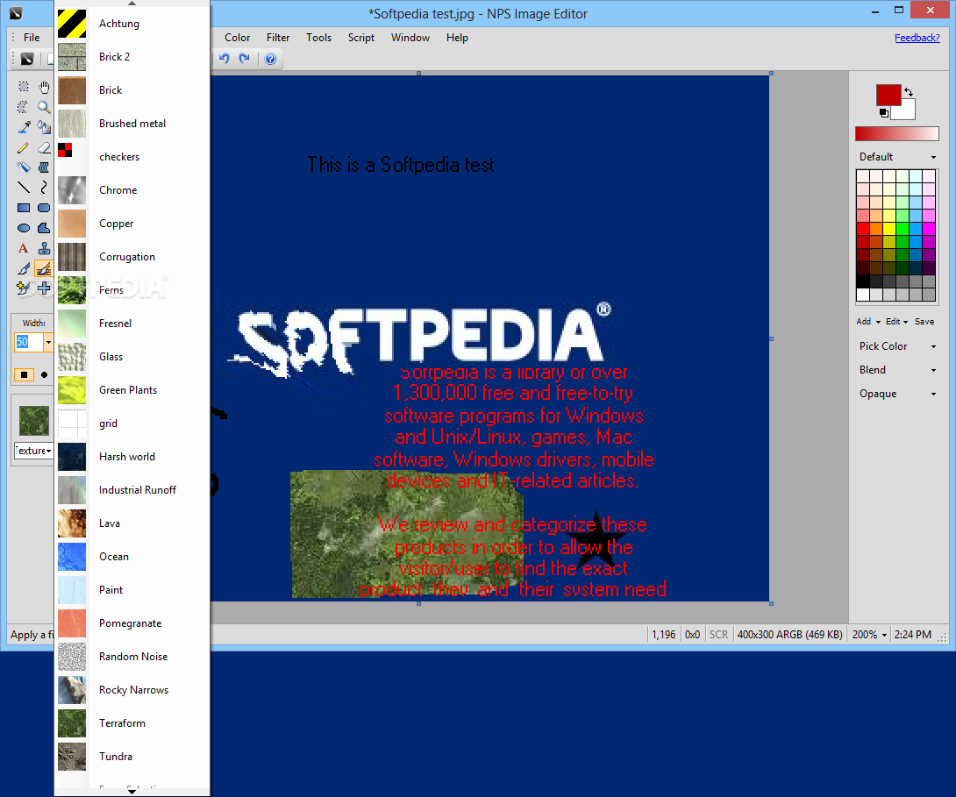Click the redo arrow in toolbar
956x797 pixels.
pyautogui.click(x=245, y=59)
